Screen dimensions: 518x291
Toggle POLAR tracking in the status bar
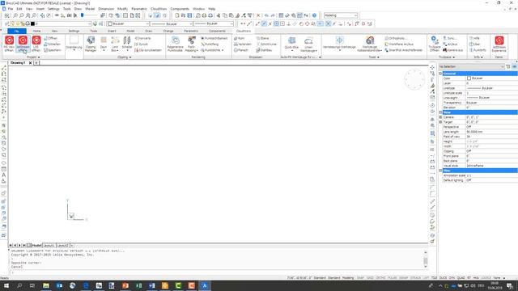[x=392, y=278]
